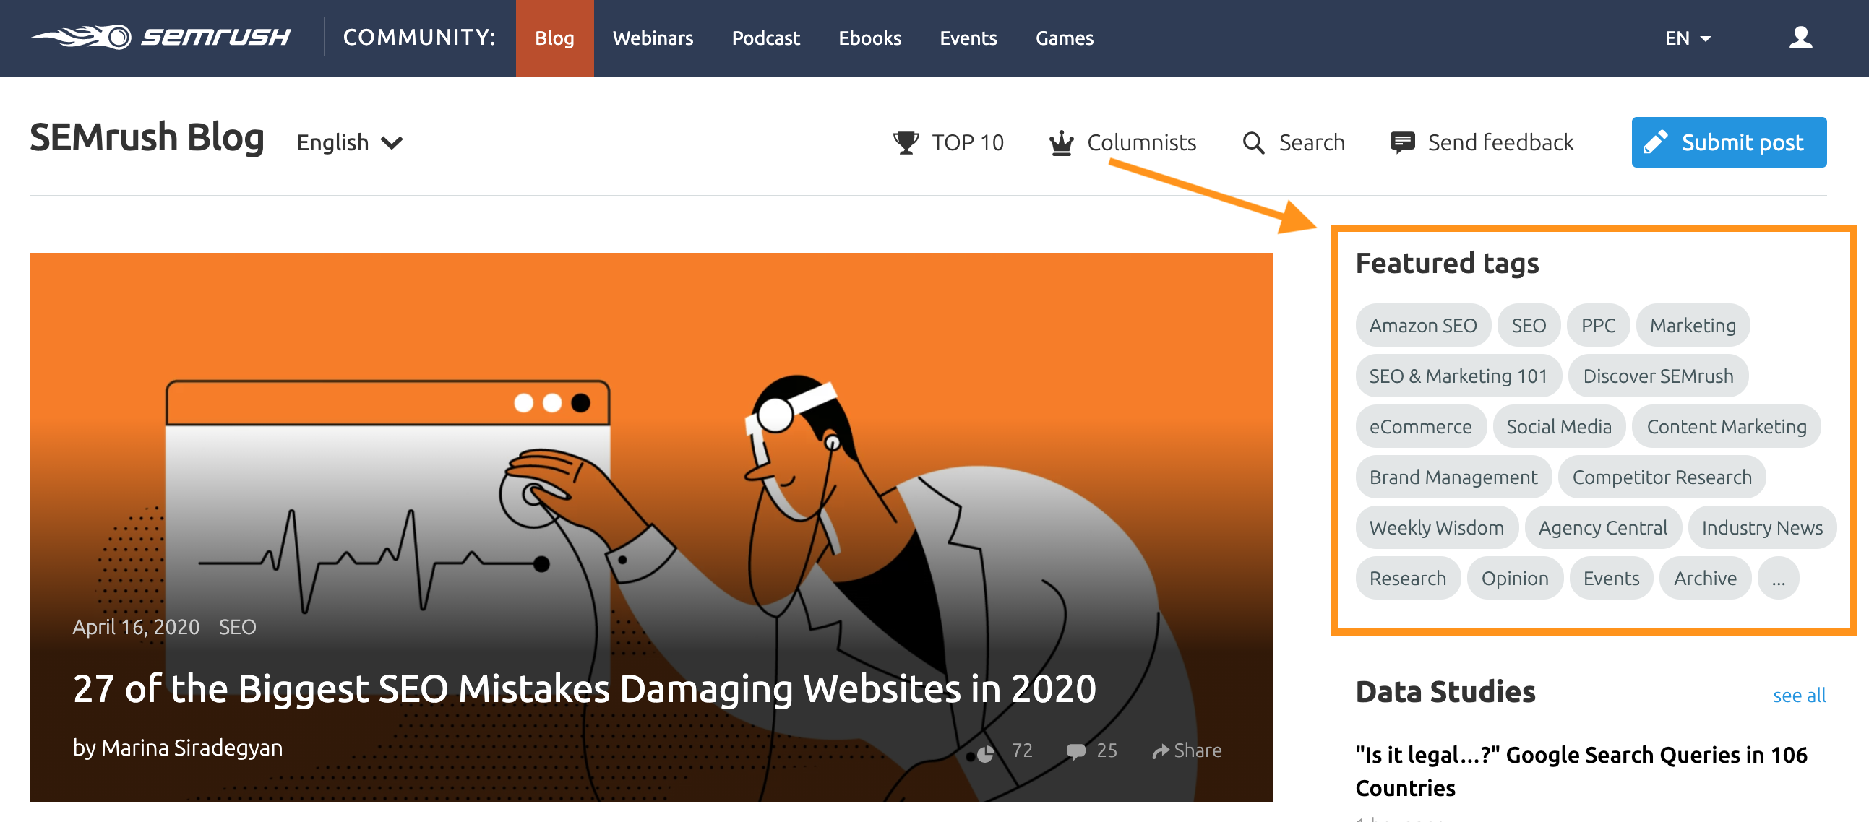Click the Search magnifier icon
Viewport: 1869px width, 822px height.
click(1253, 143)
